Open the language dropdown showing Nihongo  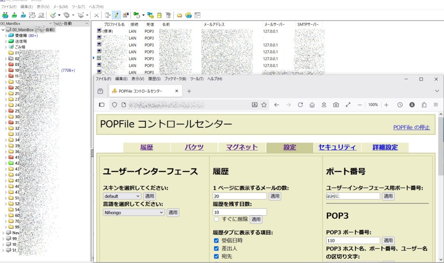pos(134,212)
